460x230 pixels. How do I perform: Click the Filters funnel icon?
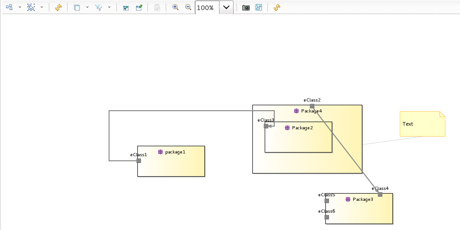99,7
